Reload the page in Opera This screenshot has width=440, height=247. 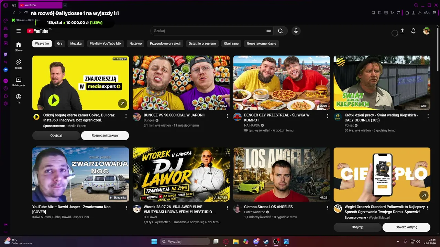(x=26, y=13)
